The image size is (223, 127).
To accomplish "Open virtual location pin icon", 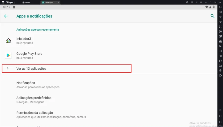I will 220,71.
